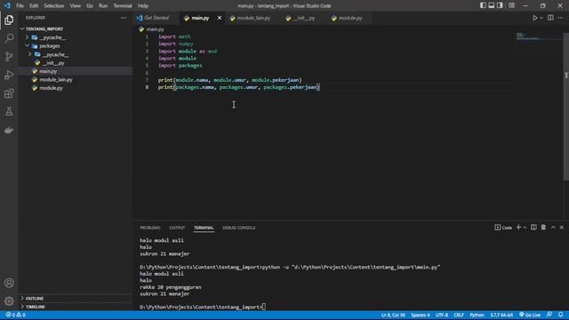Open the Edit menu
Image resolution: width=569 pixels, height=320 pixels.
click(34, 6)
